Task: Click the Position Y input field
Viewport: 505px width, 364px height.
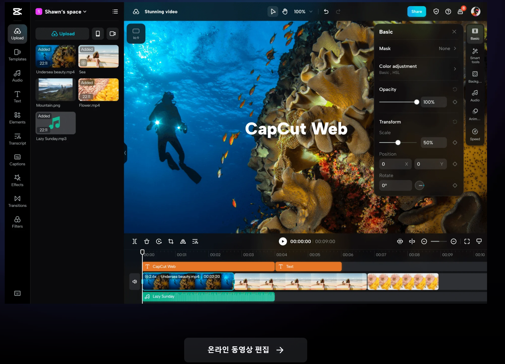Action: [x=430, y=164]
